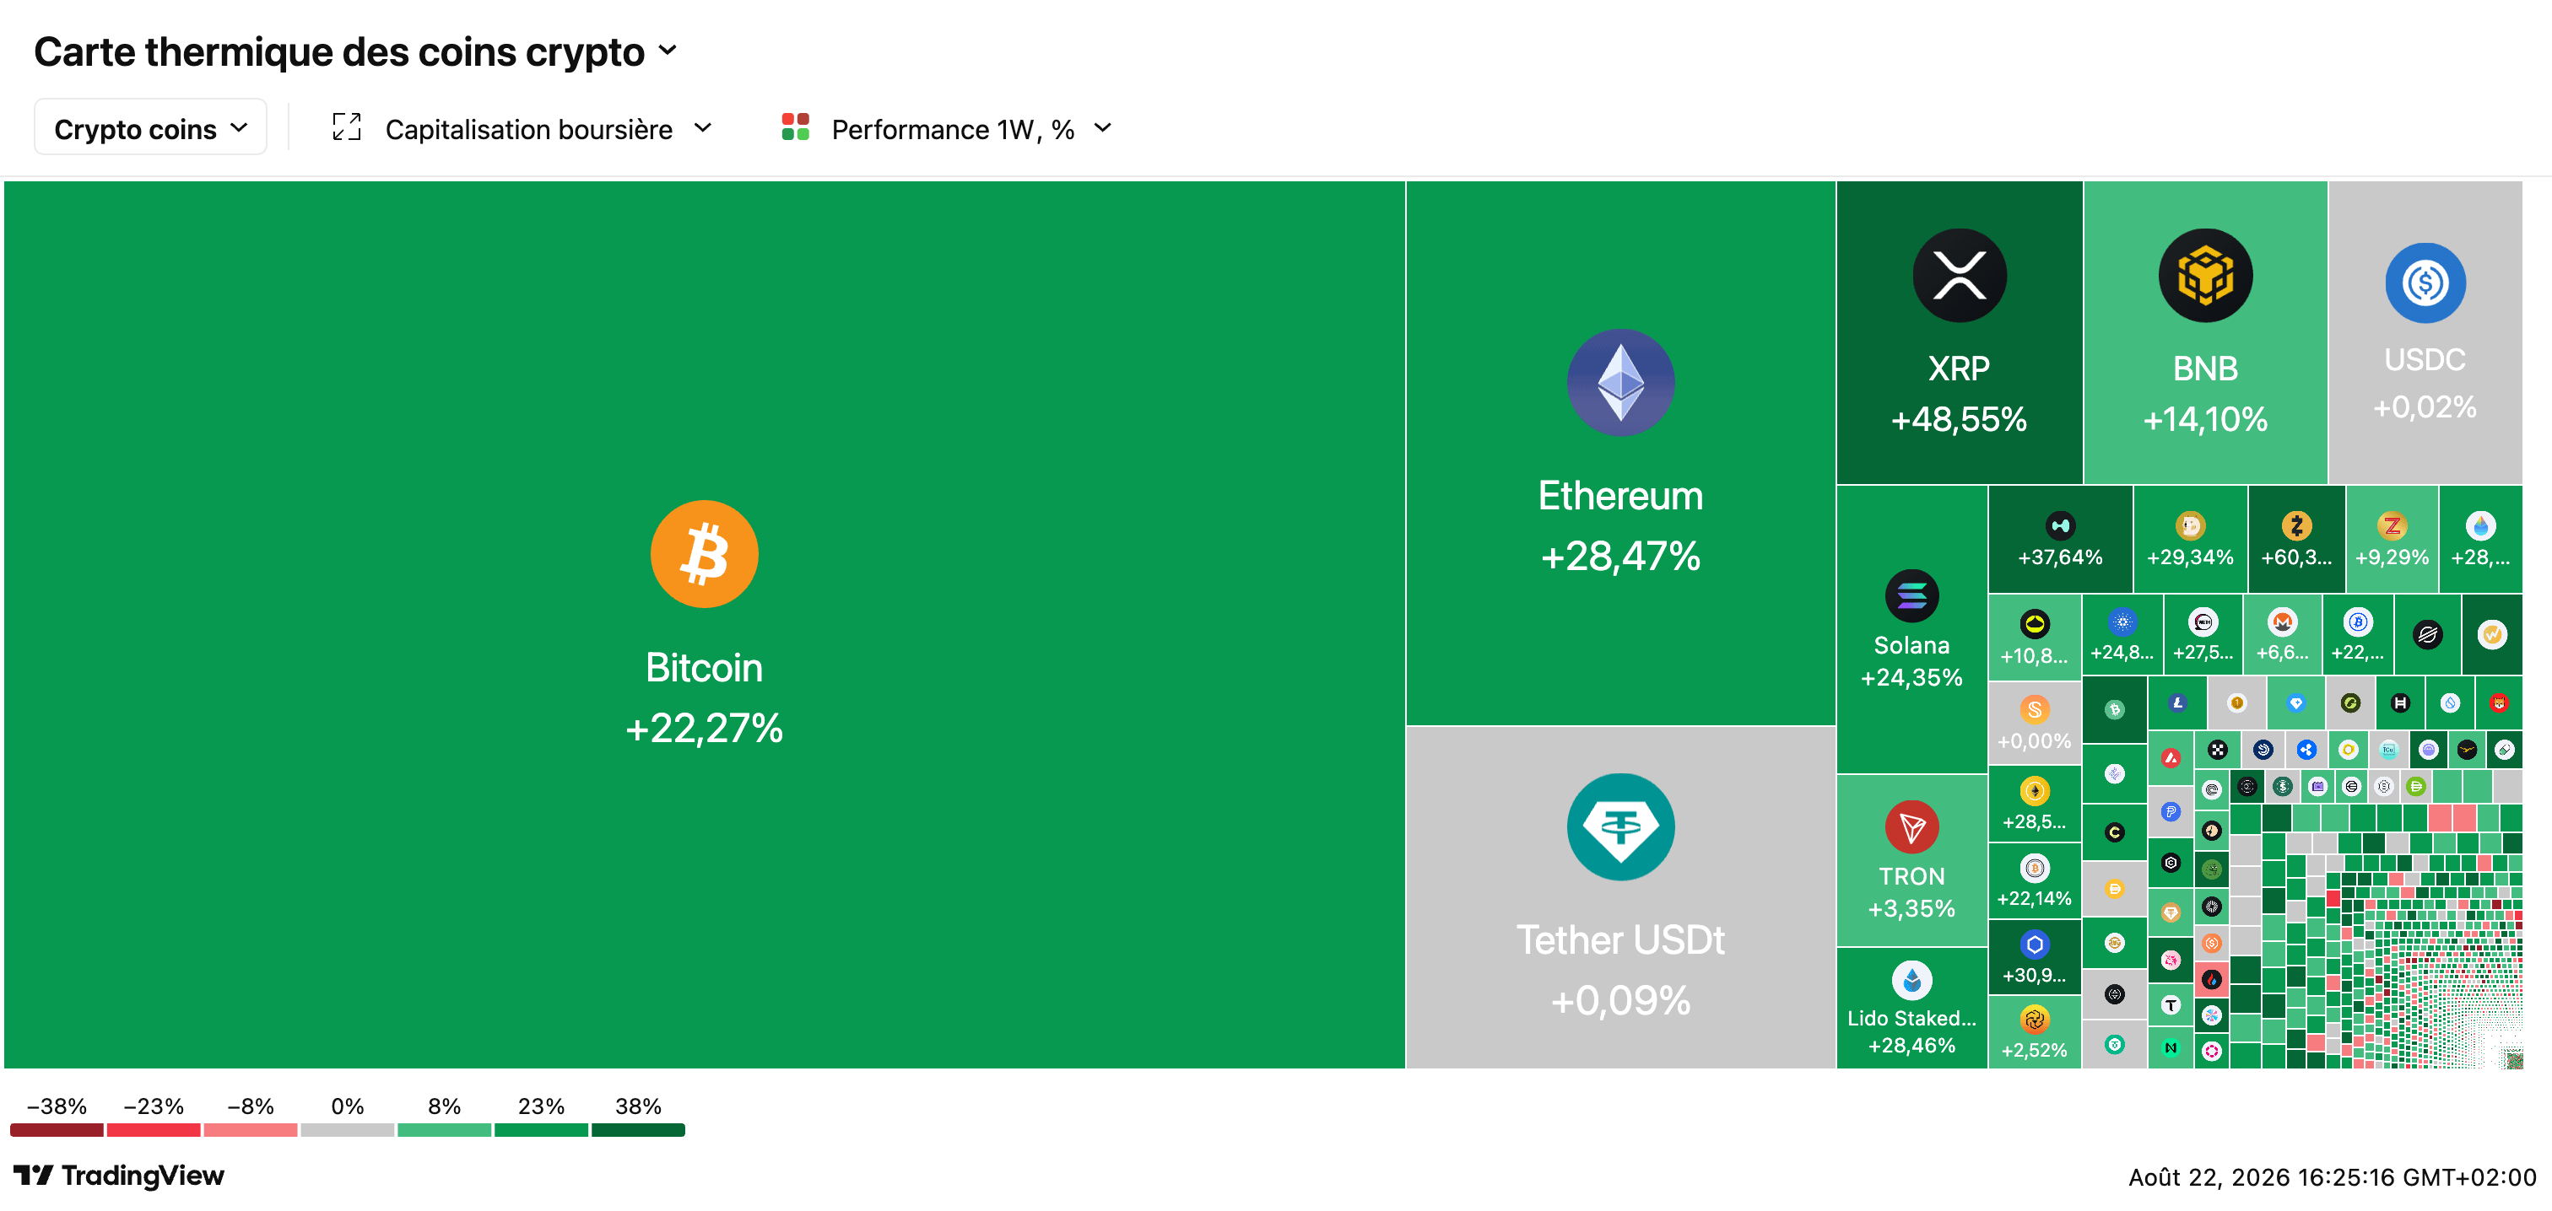Select the dark red −38% legend swatch
The height and width of the screenshot is (1211, 2552).
pos(57,1131)
